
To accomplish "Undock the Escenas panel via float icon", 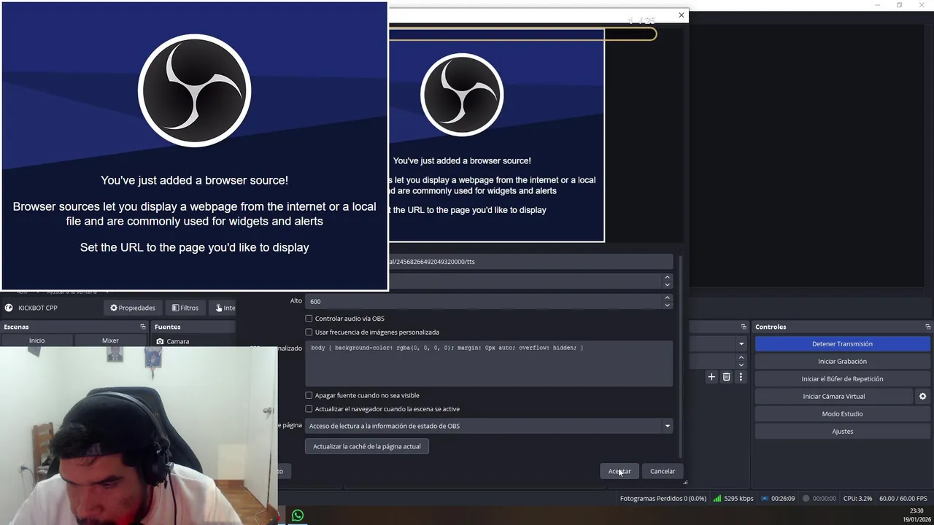I will click(143, 327).
